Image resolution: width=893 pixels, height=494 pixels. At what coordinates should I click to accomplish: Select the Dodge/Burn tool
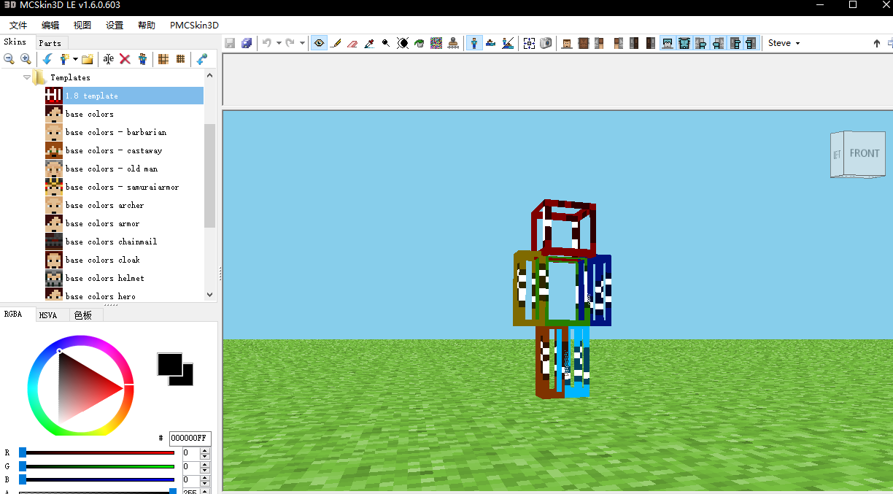coord(386,43)
